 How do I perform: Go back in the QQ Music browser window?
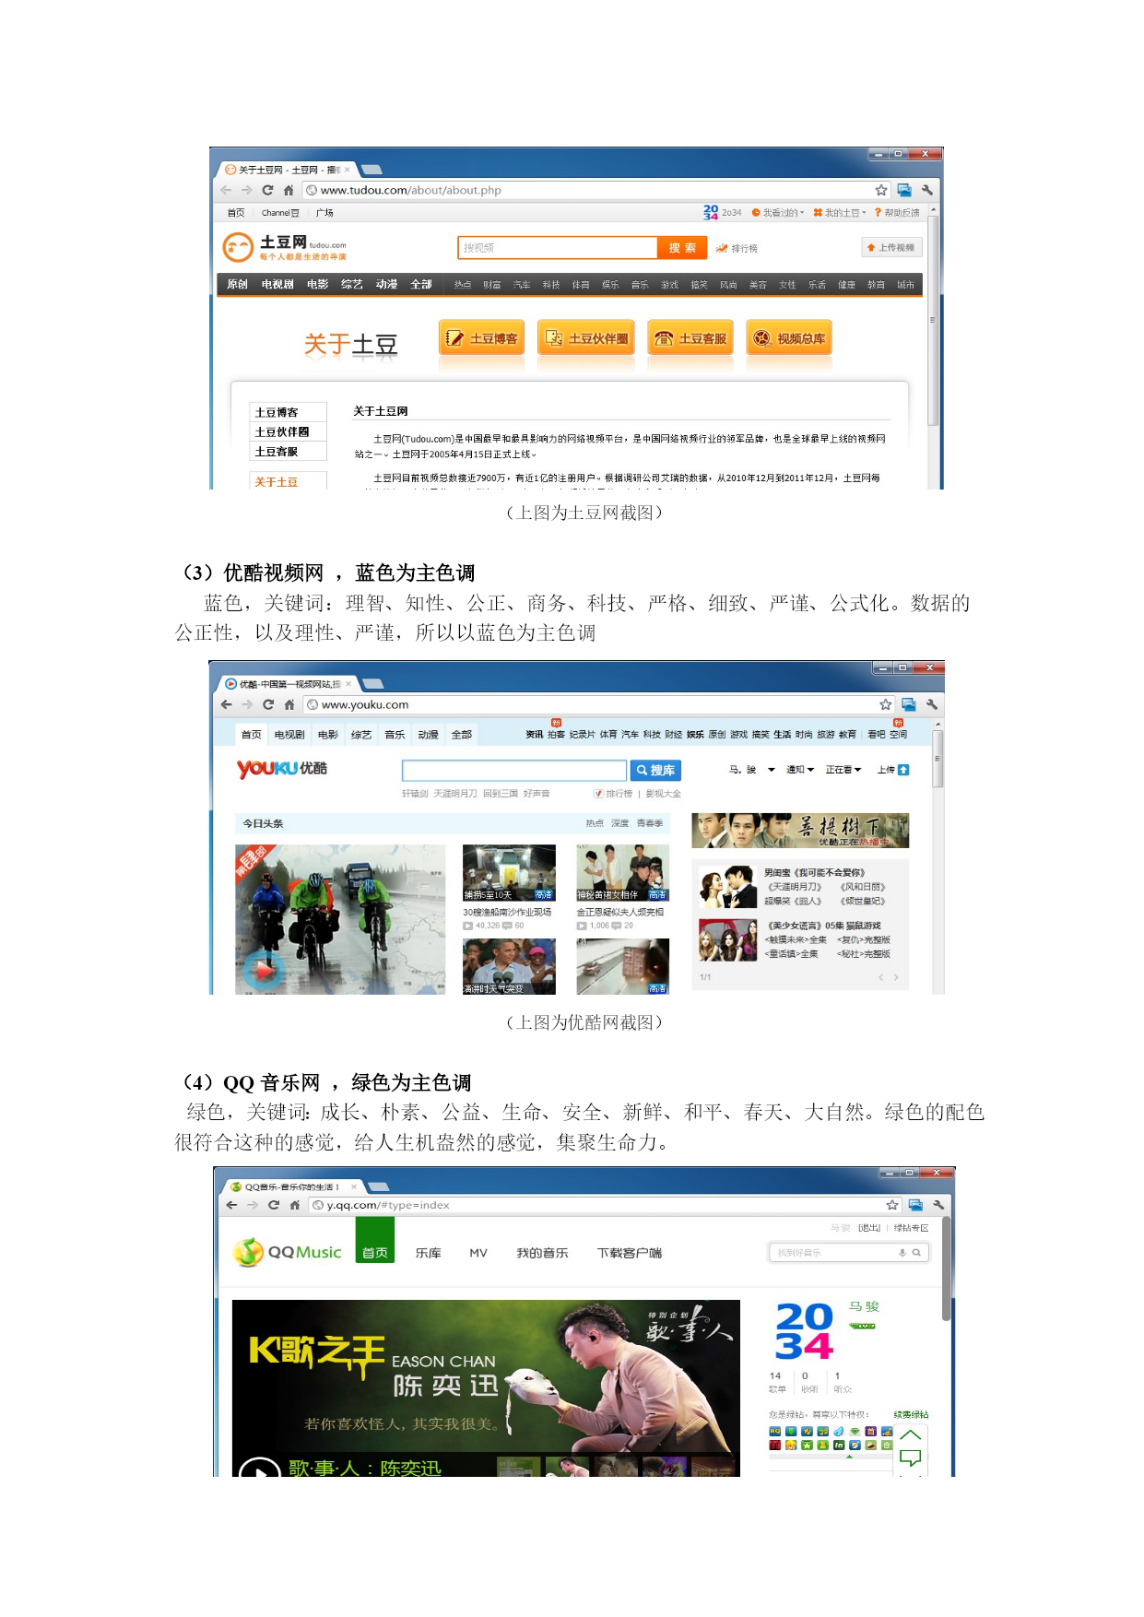coord(231,1205)
